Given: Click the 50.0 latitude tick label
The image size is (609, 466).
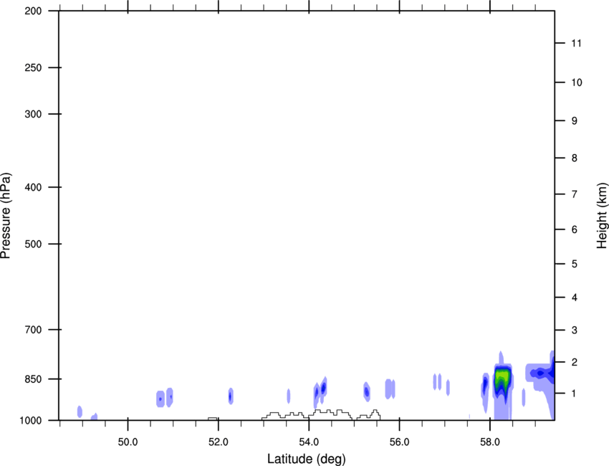Looking at the screenshot, I should tap(128, 442).
